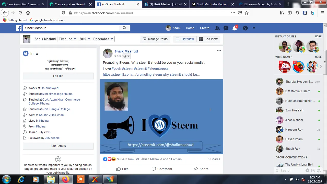Open Internet Explorer from the taskbar
The height and width of the screenshot is (184, 327).
(21, 179)
